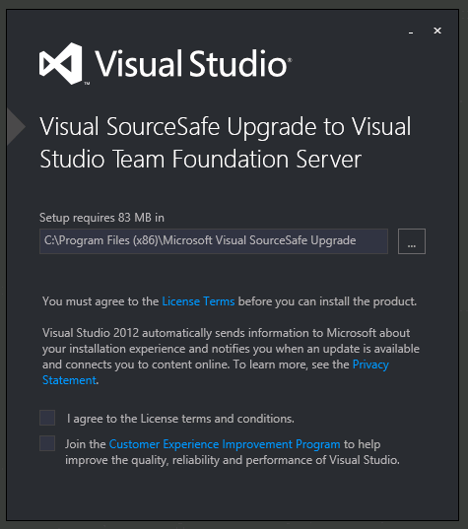Viewport: 468px width, 529px height.
Task: Click the Visual Studio 2012 information paragraph
Action: point(231,357)
